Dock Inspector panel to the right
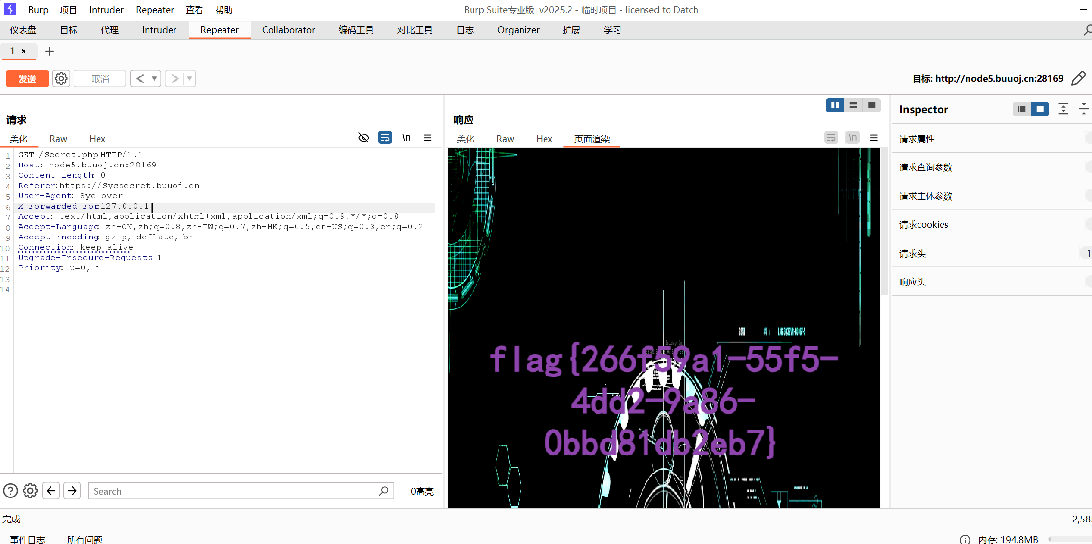 tap(1040, 109)
